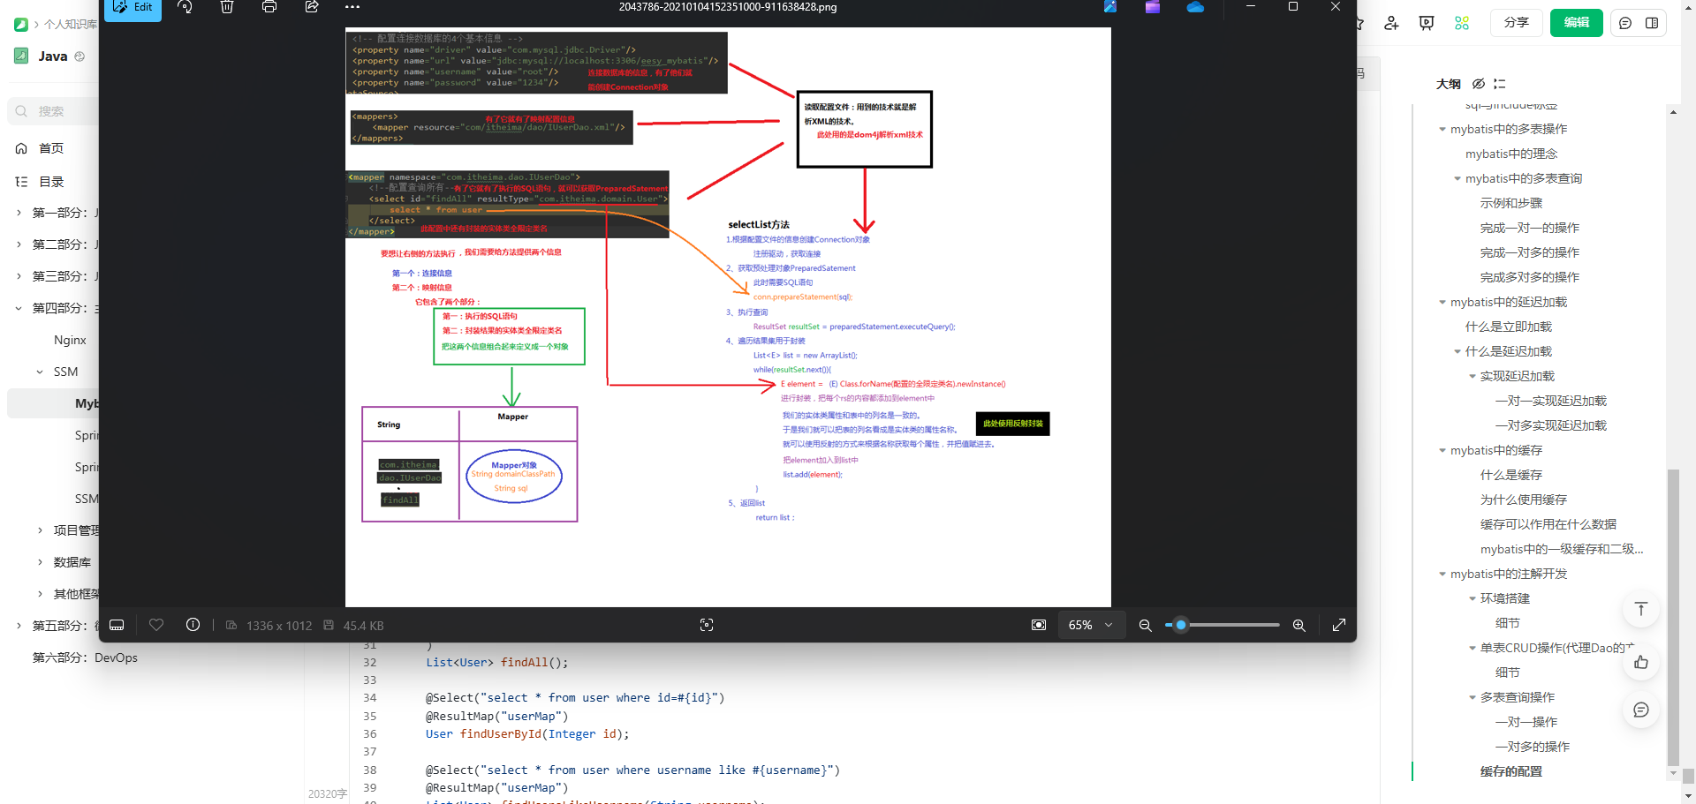Image resolution: width=1696 pixels, height=804 pixels.
Task: Click the 分享 share button
Action: point(1516,23)
